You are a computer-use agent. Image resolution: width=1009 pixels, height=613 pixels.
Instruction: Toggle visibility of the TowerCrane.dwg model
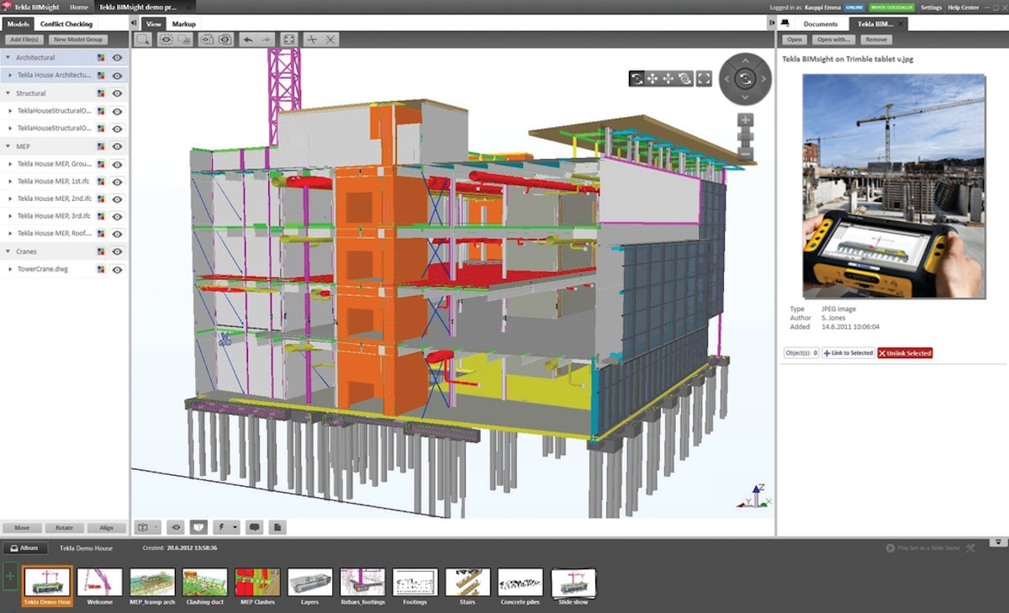(x=118, y=268)
